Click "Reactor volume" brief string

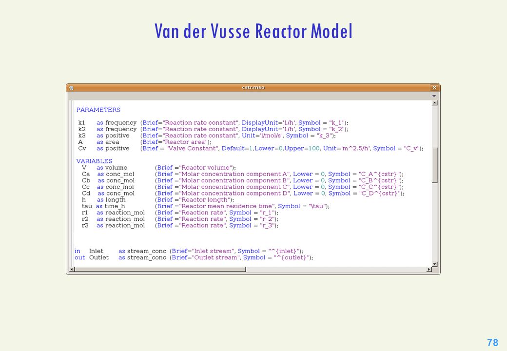click(206, 168)
